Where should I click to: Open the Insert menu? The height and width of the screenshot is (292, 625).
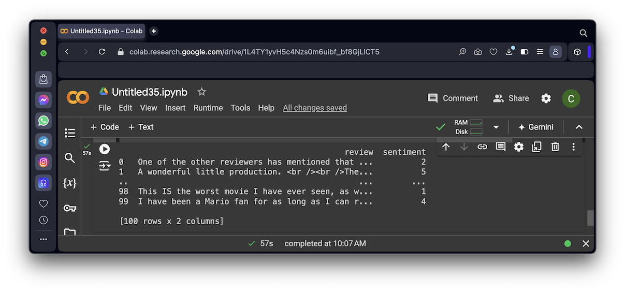[175, 108]
